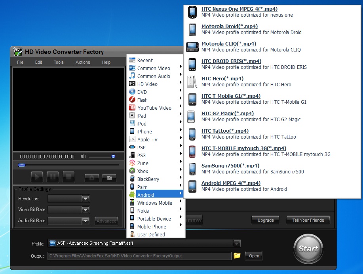
Task: Mute audio with the speaker icon
Action: (83, 156)
